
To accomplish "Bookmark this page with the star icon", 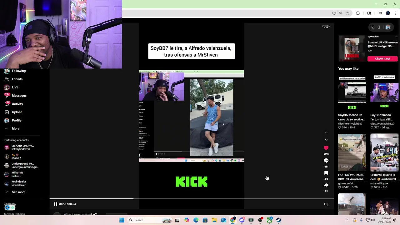I will pyautogui.click(x=347, y=13).
